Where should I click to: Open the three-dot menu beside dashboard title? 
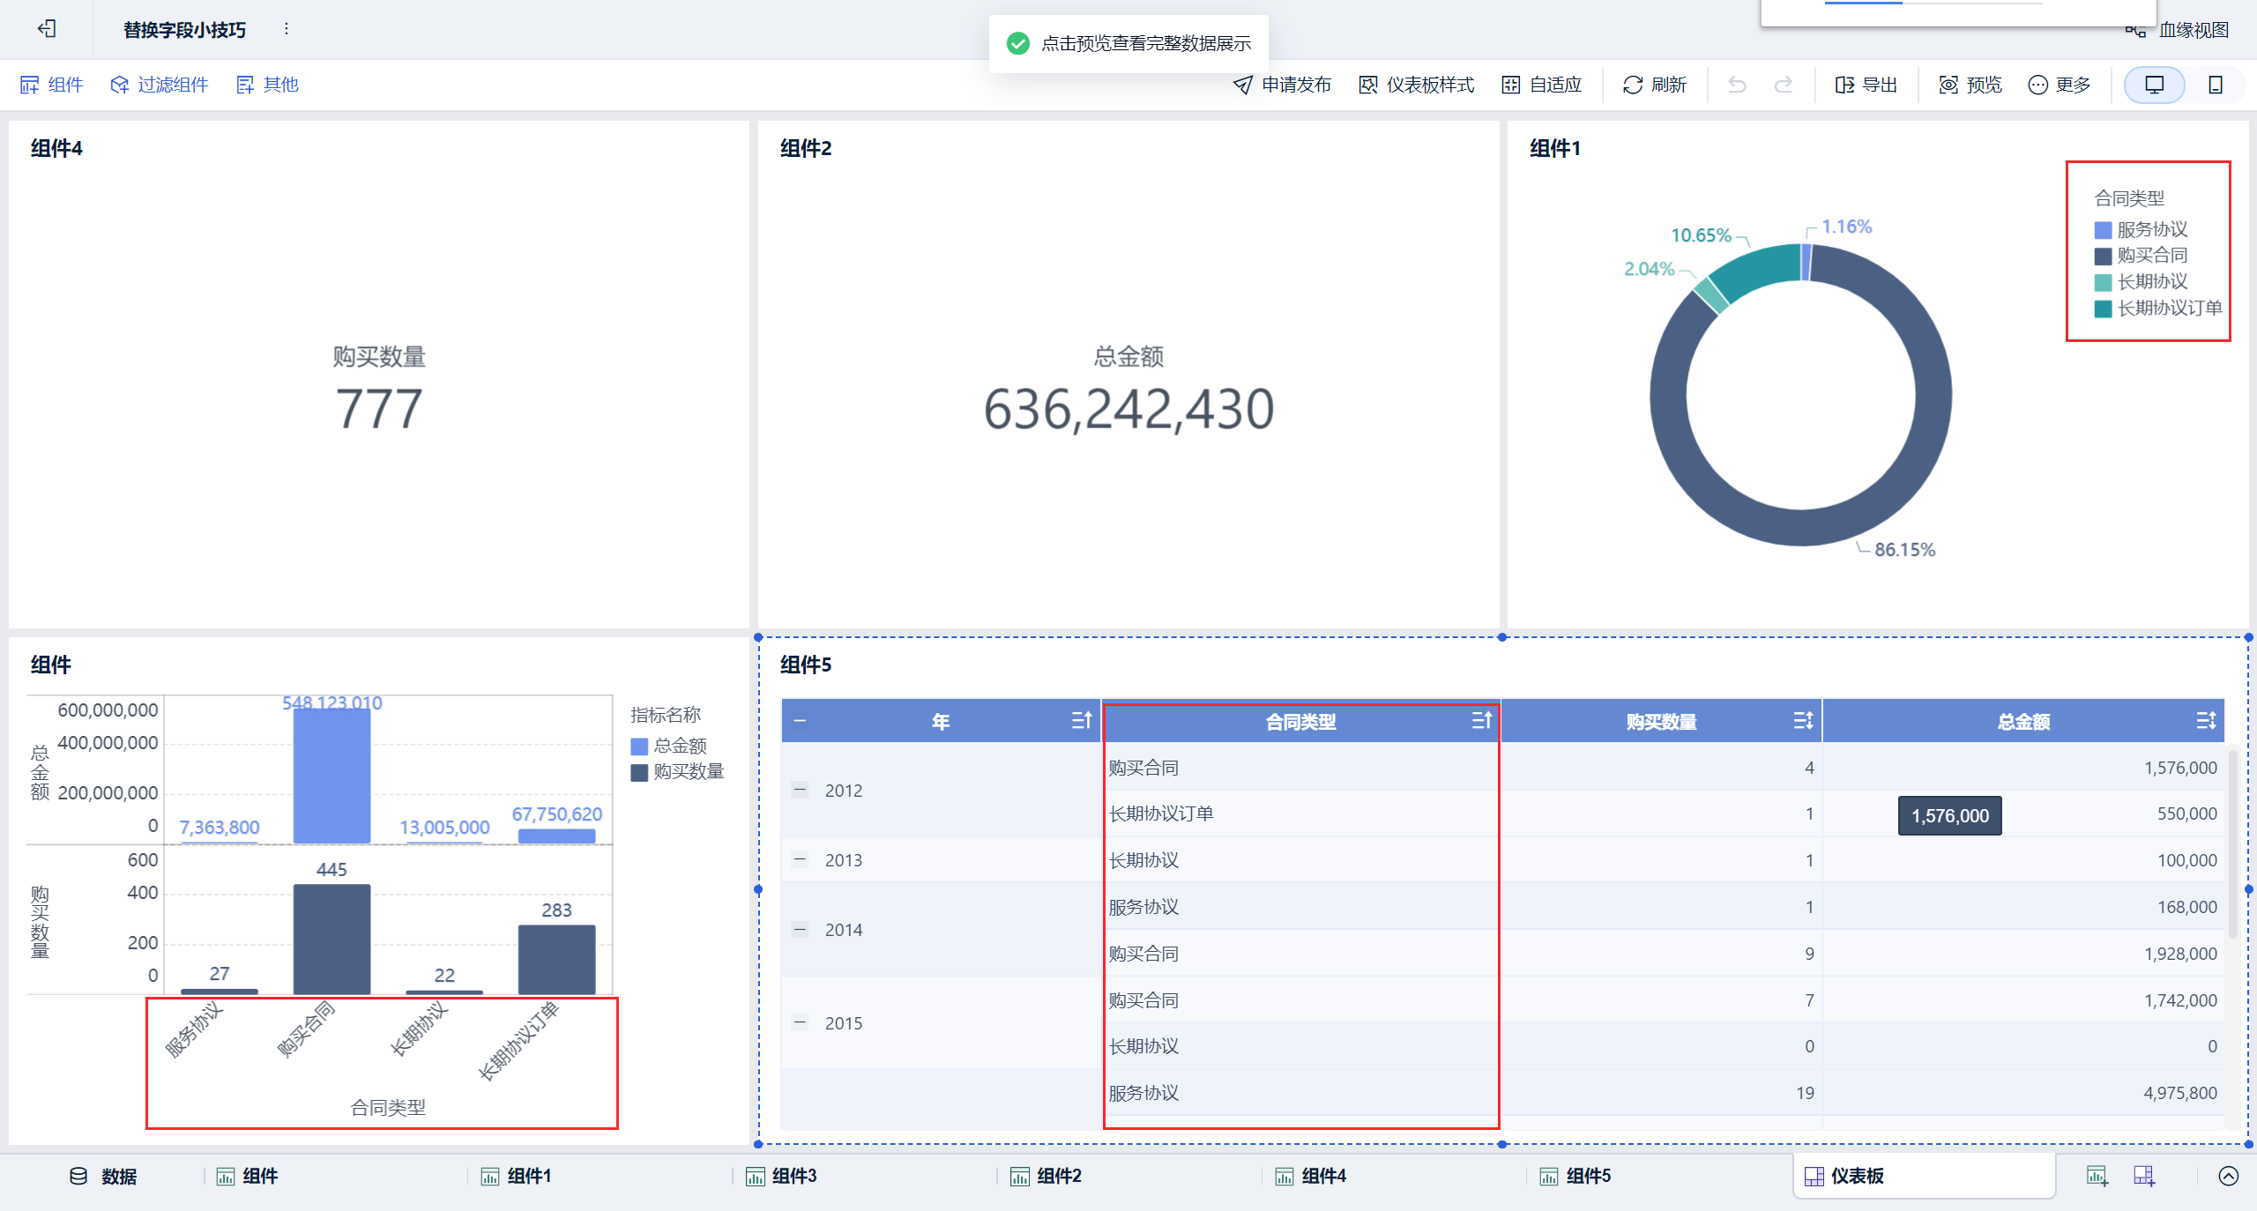[287, 29]
